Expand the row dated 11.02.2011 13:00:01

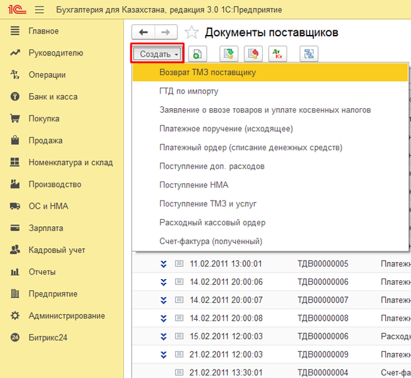pos(163,264)
